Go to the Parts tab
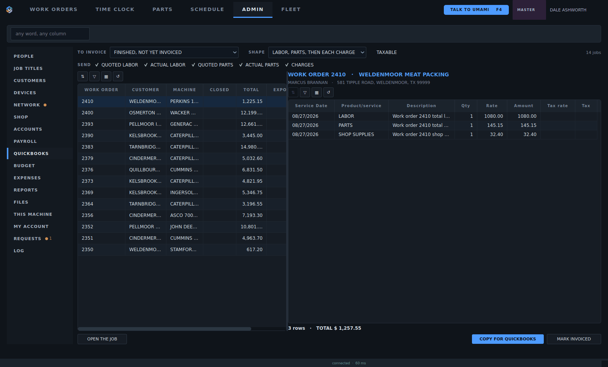The image size is (608, 367). pos(163,9)
